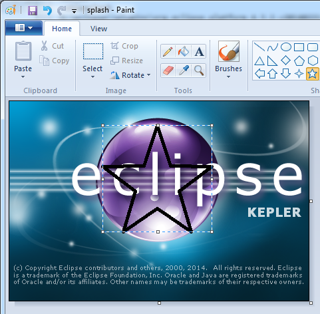Click the Resize button

pyautogui.click(x=126, y=61)
